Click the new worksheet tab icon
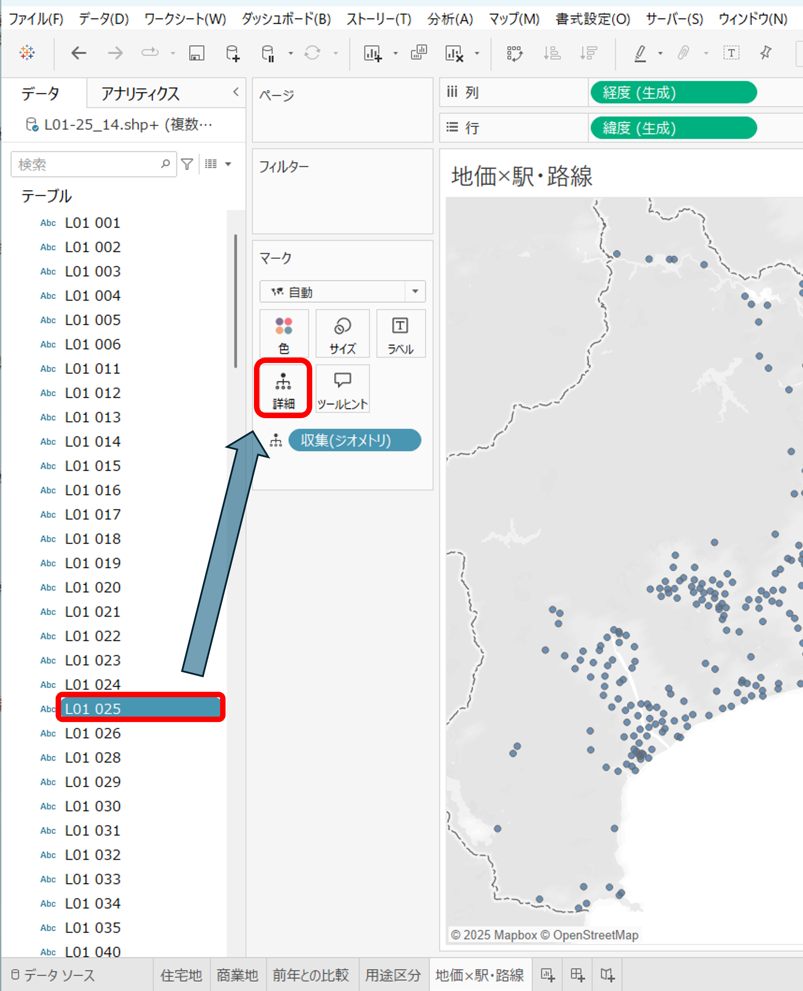The width and height of the screenshot is (803, 991). tap(548, 975)
